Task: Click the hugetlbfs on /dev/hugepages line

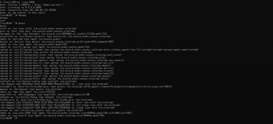Action: click(x=45, y=95)
